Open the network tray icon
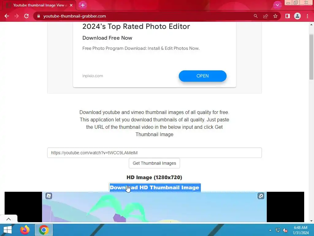Screen dimensions: 314x236 278,230
